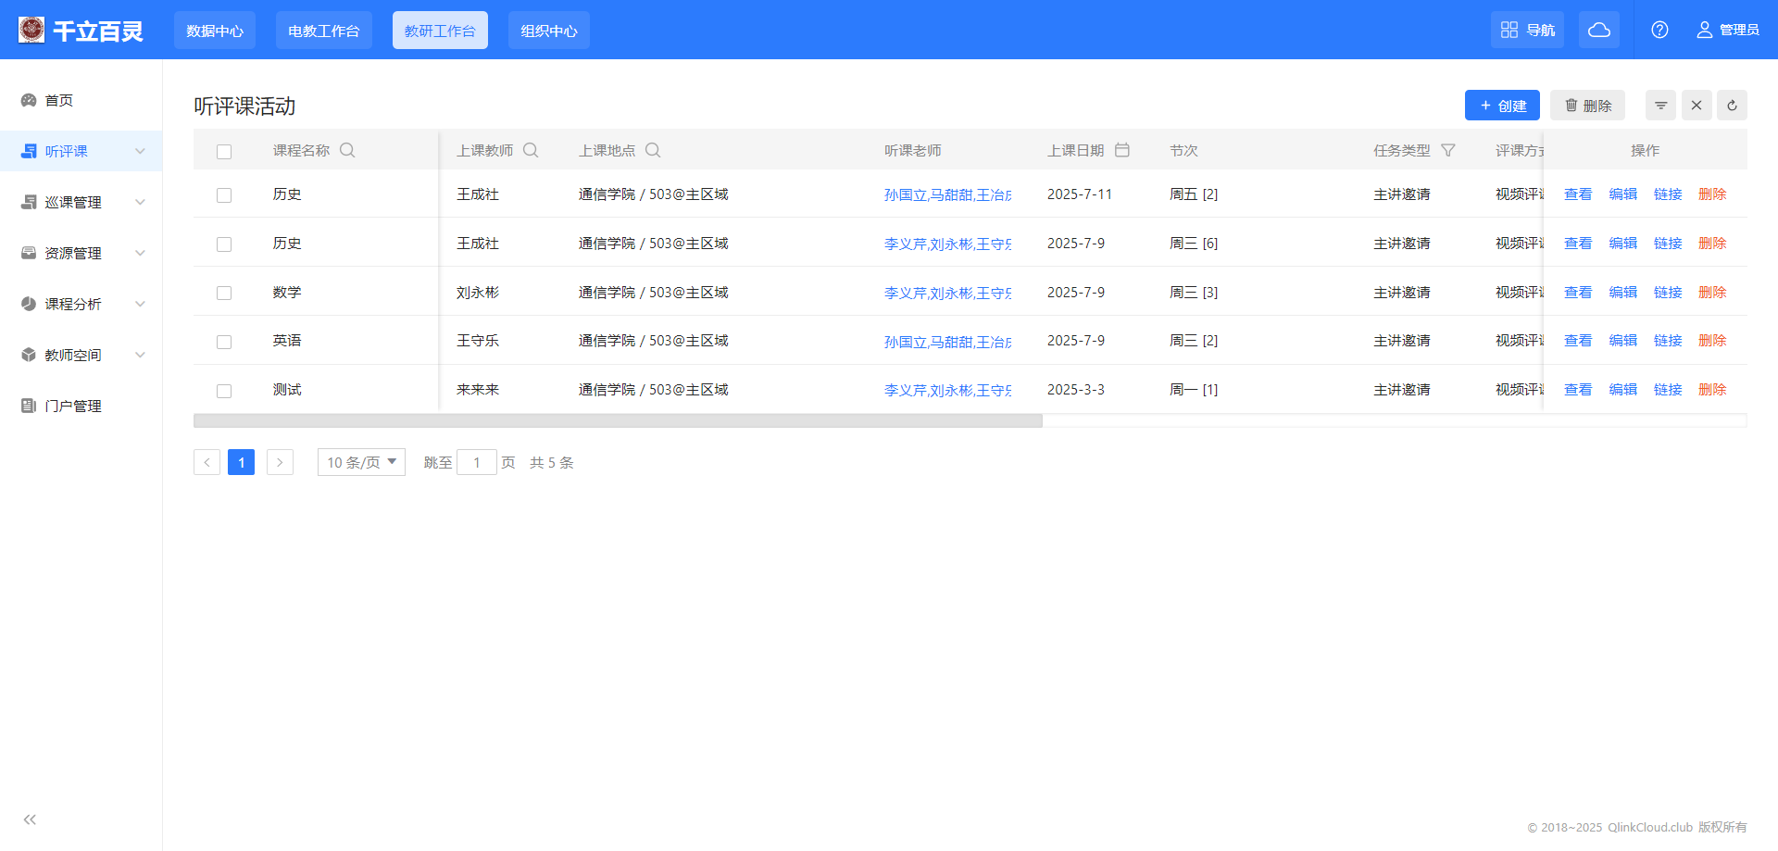Click the search icon next to 上课教师
Viewport: 1778px width, 851px height.
(531, 150)
